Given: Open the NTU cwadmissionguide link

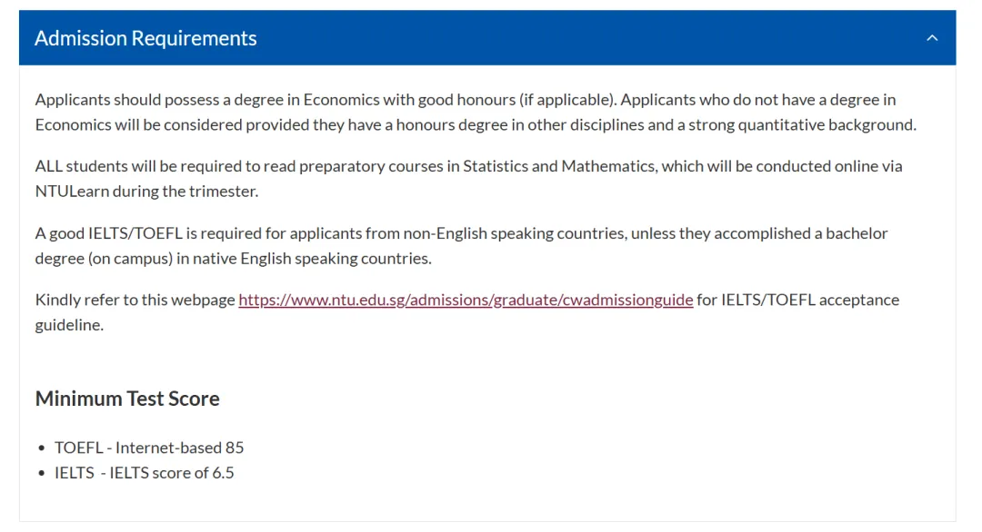Looking at the screenshot, I should 466,300.
